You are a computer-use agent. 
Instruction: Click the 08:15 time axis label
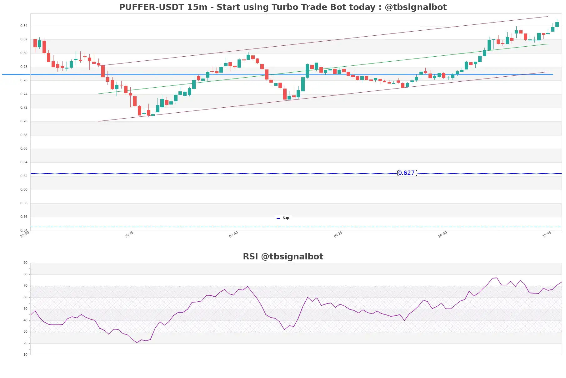coord(338,234)
